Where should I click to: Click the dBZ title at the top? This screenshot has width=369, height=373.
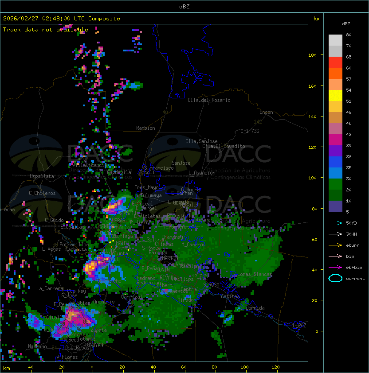184,7
